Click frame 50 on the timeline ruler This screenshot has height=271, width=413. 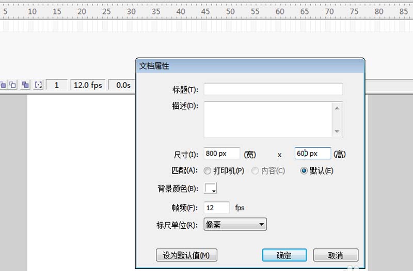point(230,11)
